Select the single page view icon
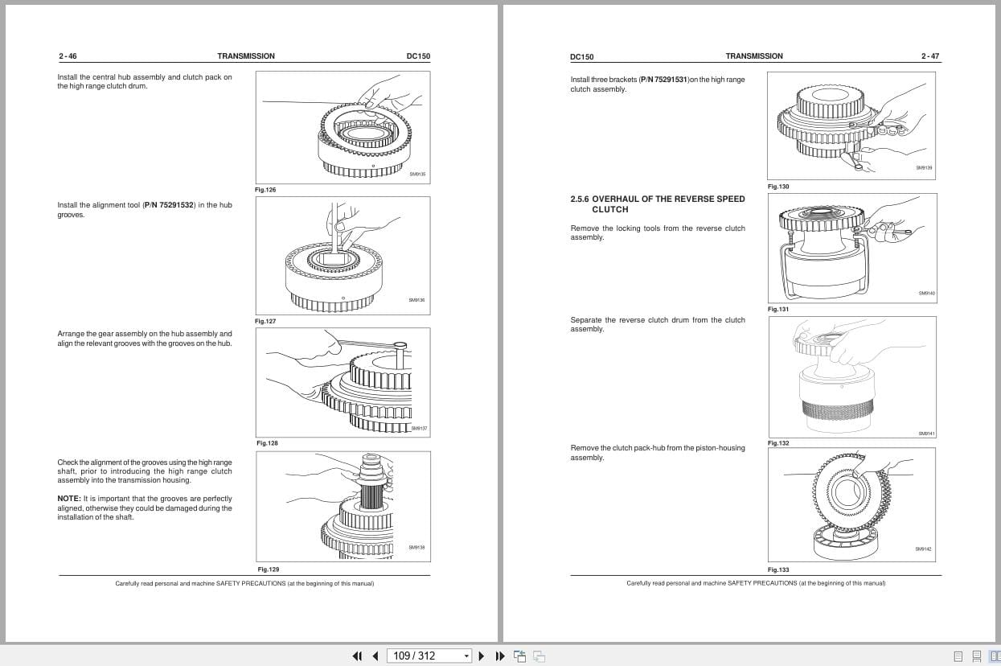This screenshot has height=666, width=1001. click(958, 656)
